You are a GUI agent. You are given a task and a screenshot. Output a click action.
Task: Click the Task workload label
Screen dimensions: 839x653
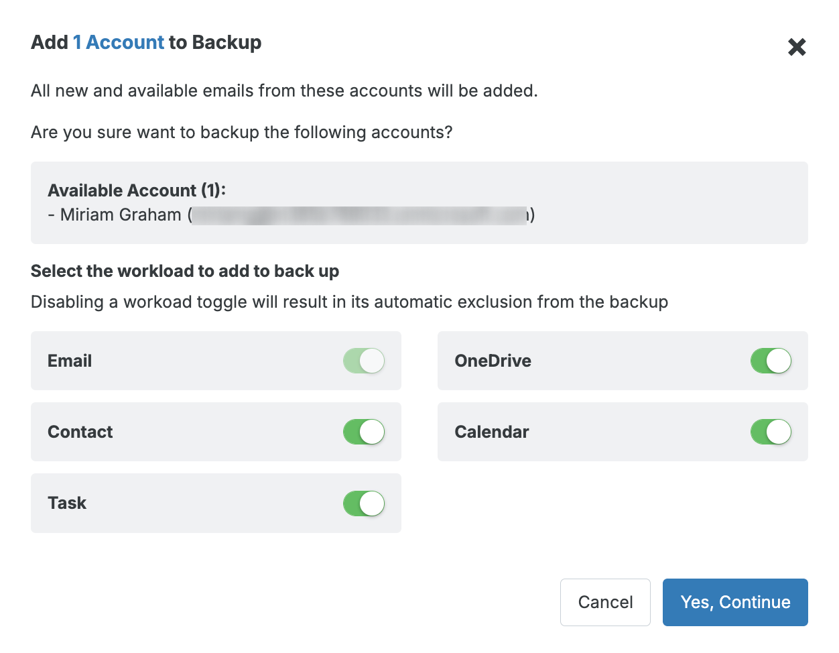[67, 503]
